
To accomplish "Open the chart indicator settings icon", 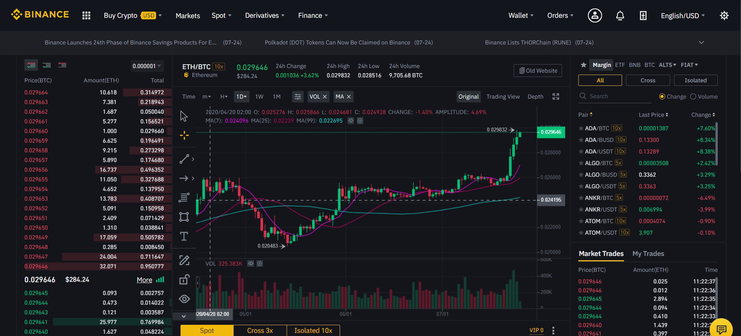I will [298, 97].
